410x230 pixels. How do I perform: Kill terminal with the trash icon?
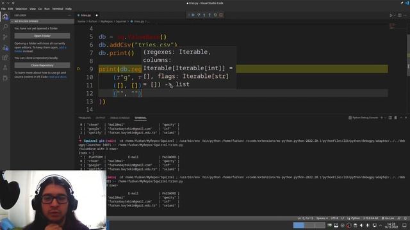tap(396, 118)
